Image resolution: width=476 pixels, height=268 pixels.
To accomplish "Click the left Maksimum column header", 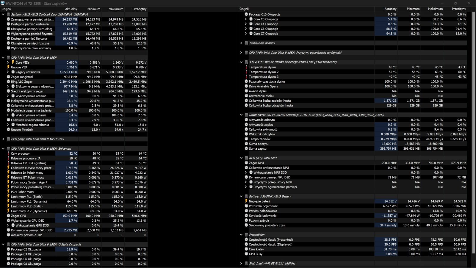I will [116, 9].
